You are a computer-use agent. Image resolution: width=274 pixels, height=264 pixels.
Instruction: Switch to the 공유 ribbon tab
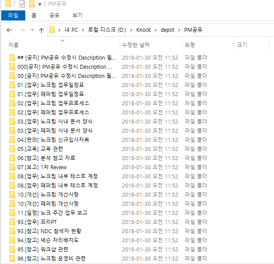pyautogui.click(x=54, y=15)
